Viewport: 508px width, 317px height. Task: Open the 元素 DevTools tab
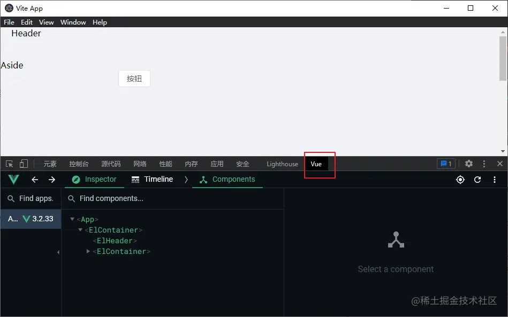(x=50, y=164)
